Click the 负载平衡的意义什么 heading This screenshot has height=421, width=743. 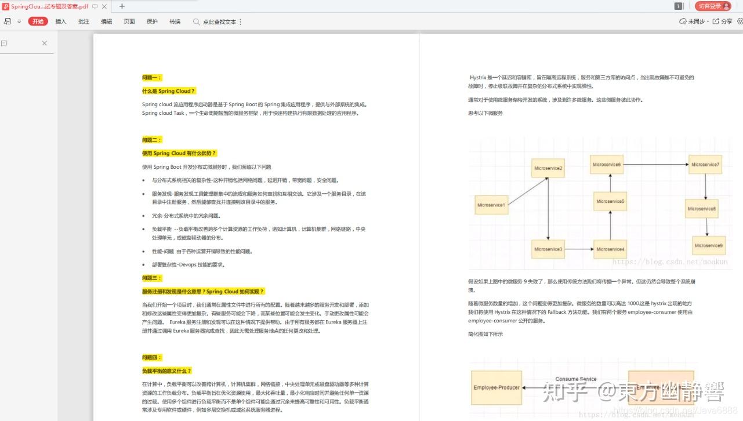(x=166, y=371)
